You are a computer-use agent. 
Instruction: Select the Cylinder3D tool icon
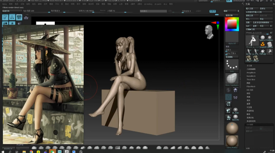point(269,45)
